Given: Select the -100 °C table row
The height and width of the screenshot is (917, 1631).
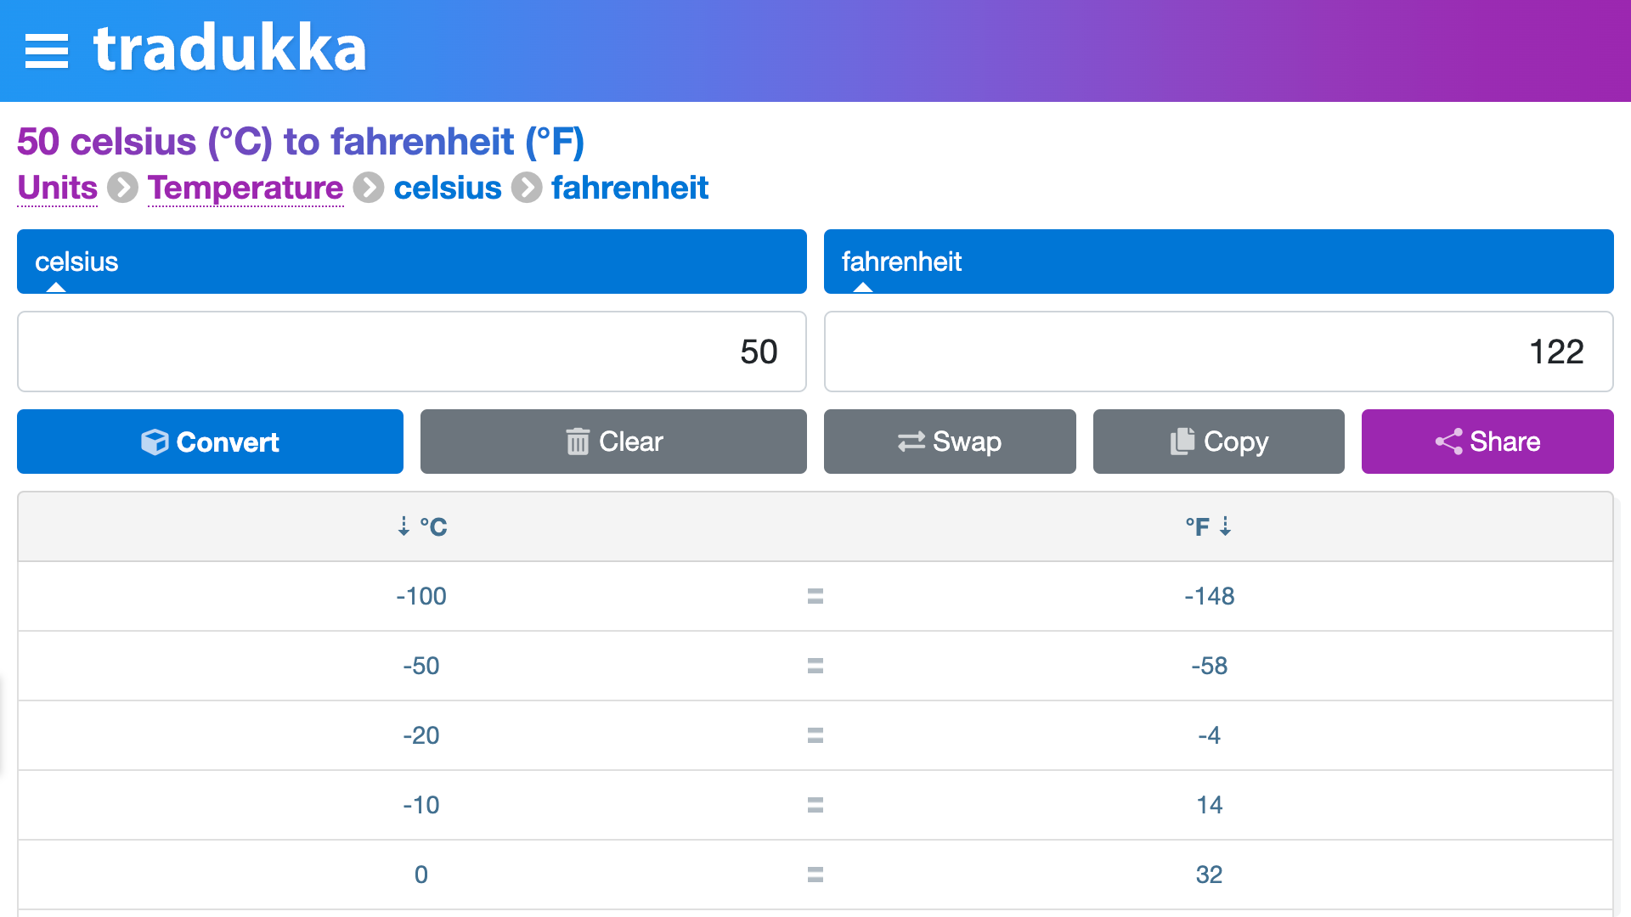Looking at the screenshot, I should click(815, 596).
